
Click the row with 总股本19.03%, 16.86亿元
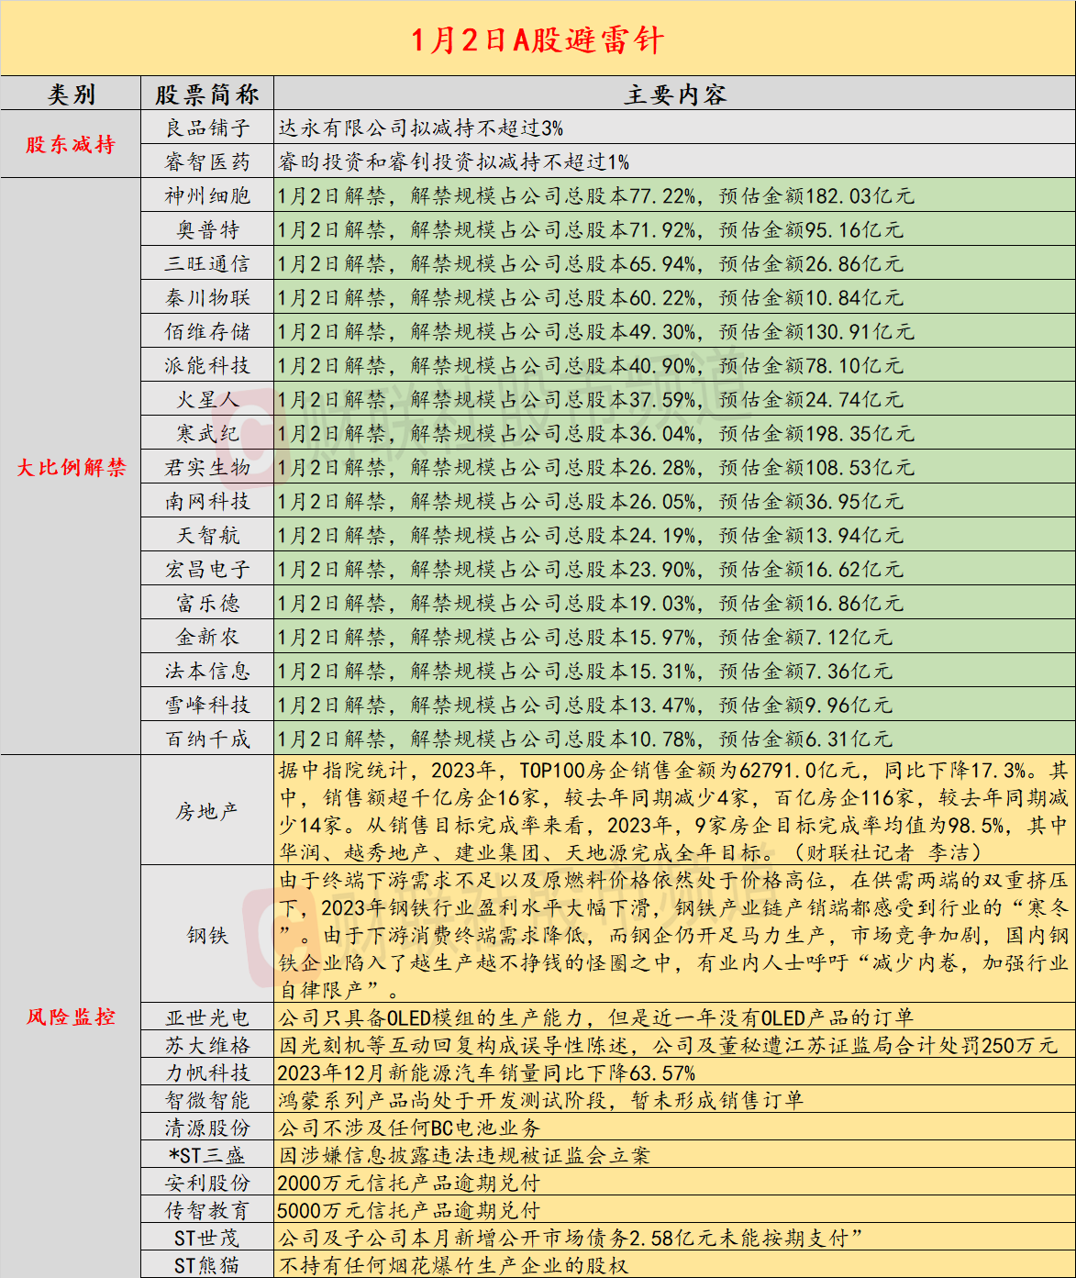(x=674, y=603)
